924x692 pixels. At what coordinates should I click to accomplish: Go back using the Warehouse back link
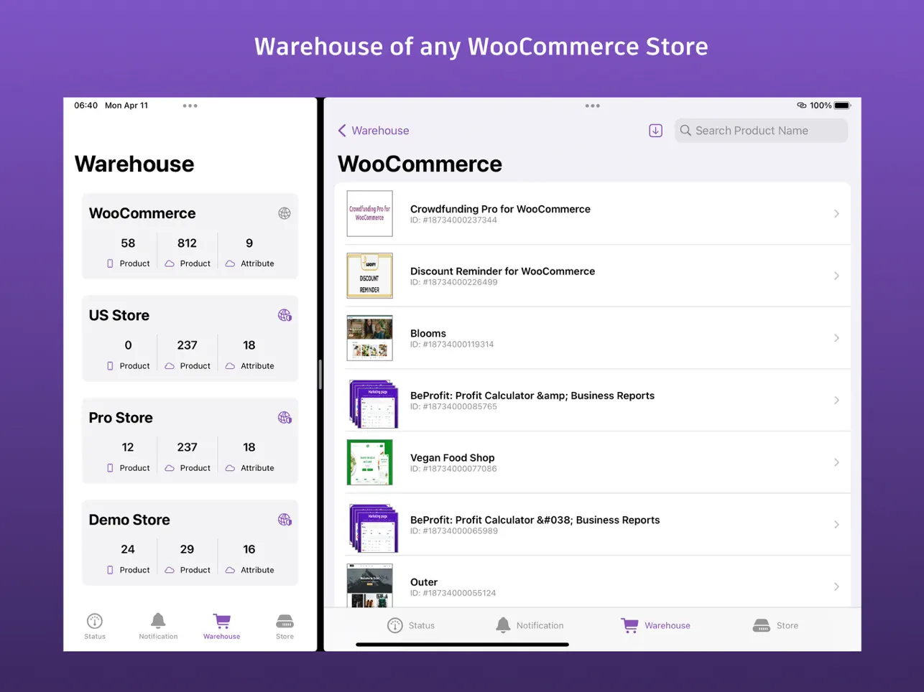click(x=374, y=131)
